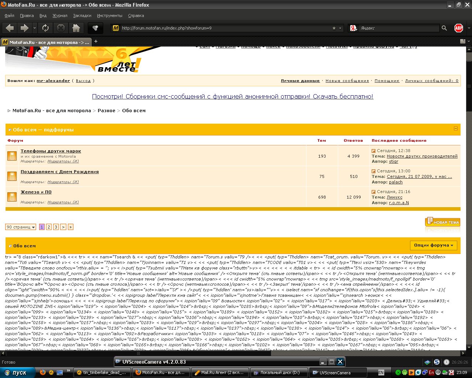
Task: Go to page 3 of topics
Action: coord(56,227)
